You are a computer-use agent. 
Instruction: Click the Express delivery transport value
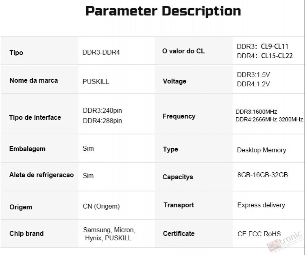point(261,205)
